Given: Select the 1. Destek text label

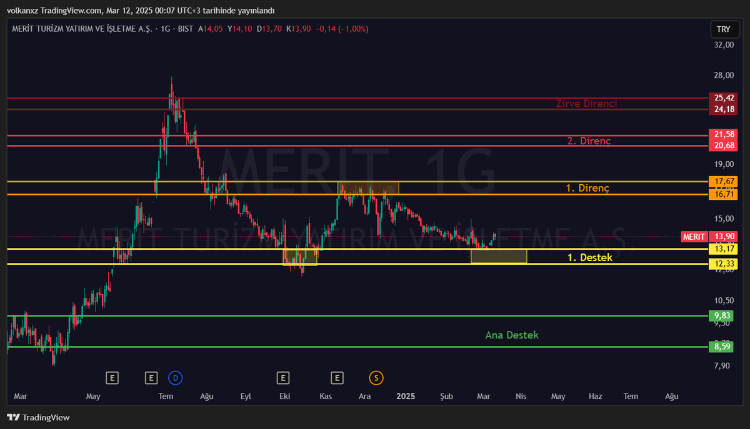Looking at the screenshot, I should tap(589, 257).
